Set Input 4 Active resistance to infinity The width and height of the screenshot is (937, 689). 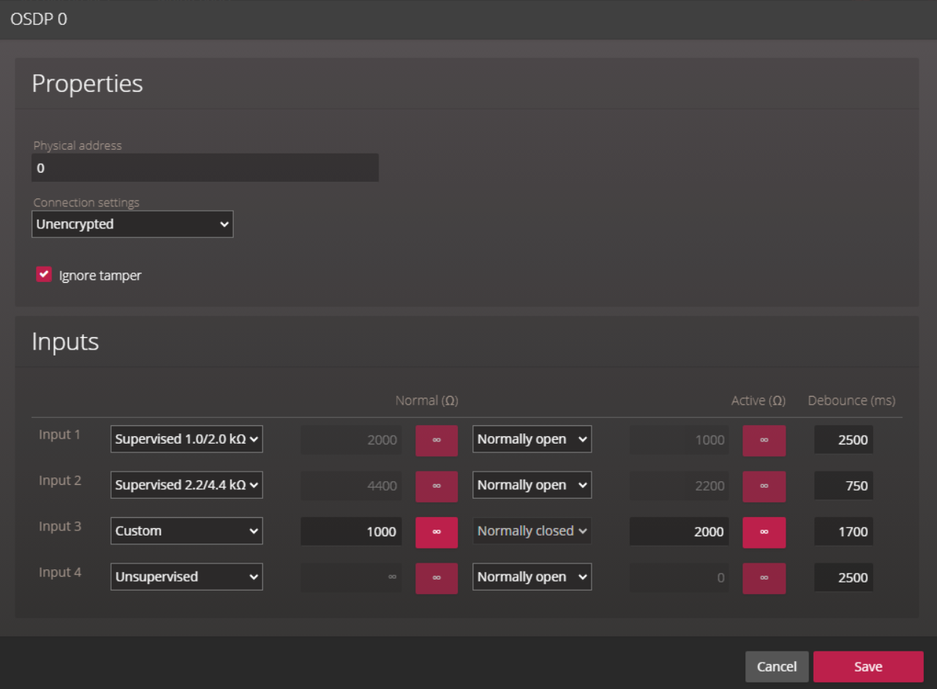coord(764,578)
